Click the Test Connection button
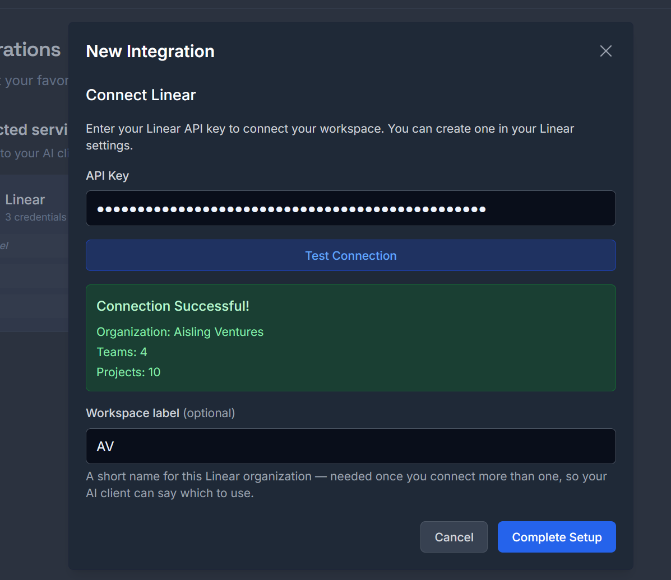Image resolution: width=671 pixels, height=580 pixels. point(350,255)
